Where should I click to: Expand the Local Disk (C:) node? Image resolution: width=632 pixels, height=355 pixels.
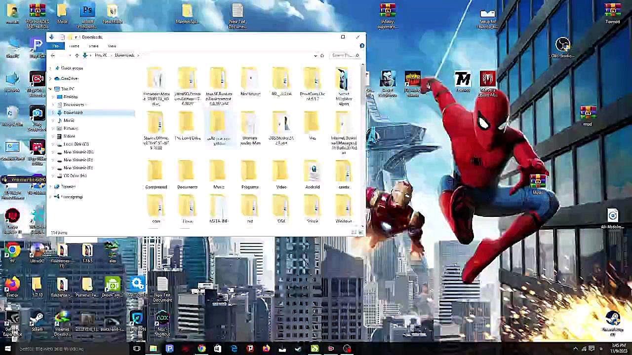(53, 144)
